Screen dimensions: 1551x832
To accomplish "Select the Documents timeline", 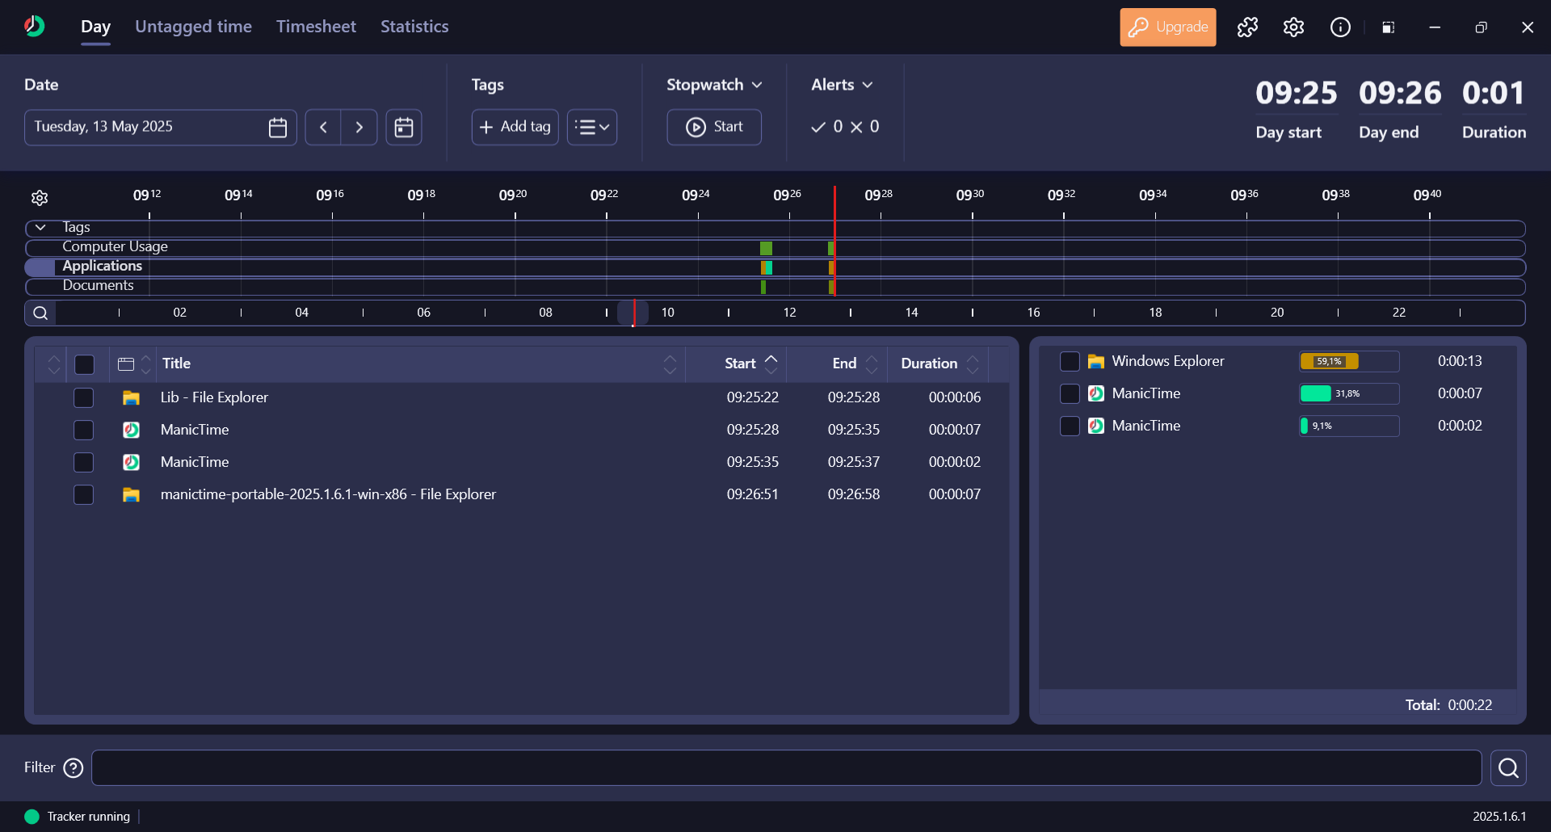I will [x=98, y=286].
